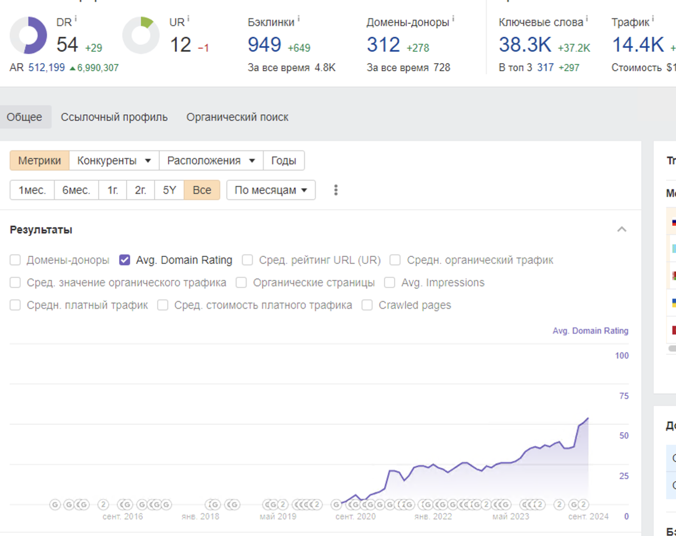
Task: Switch to the Ссылочный профиль tab
Action: point(114,117)
